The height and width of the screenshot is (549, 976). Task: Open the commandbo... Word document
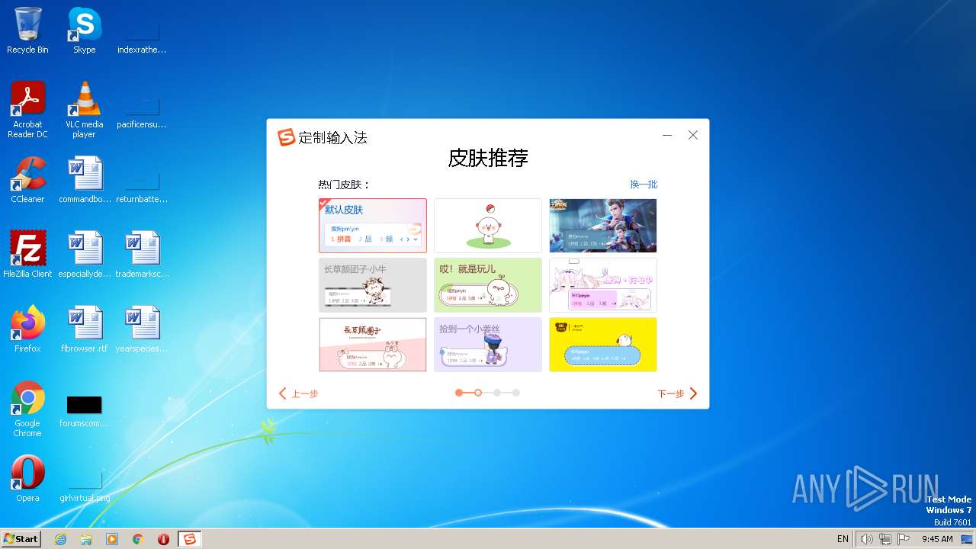(85, 180)
